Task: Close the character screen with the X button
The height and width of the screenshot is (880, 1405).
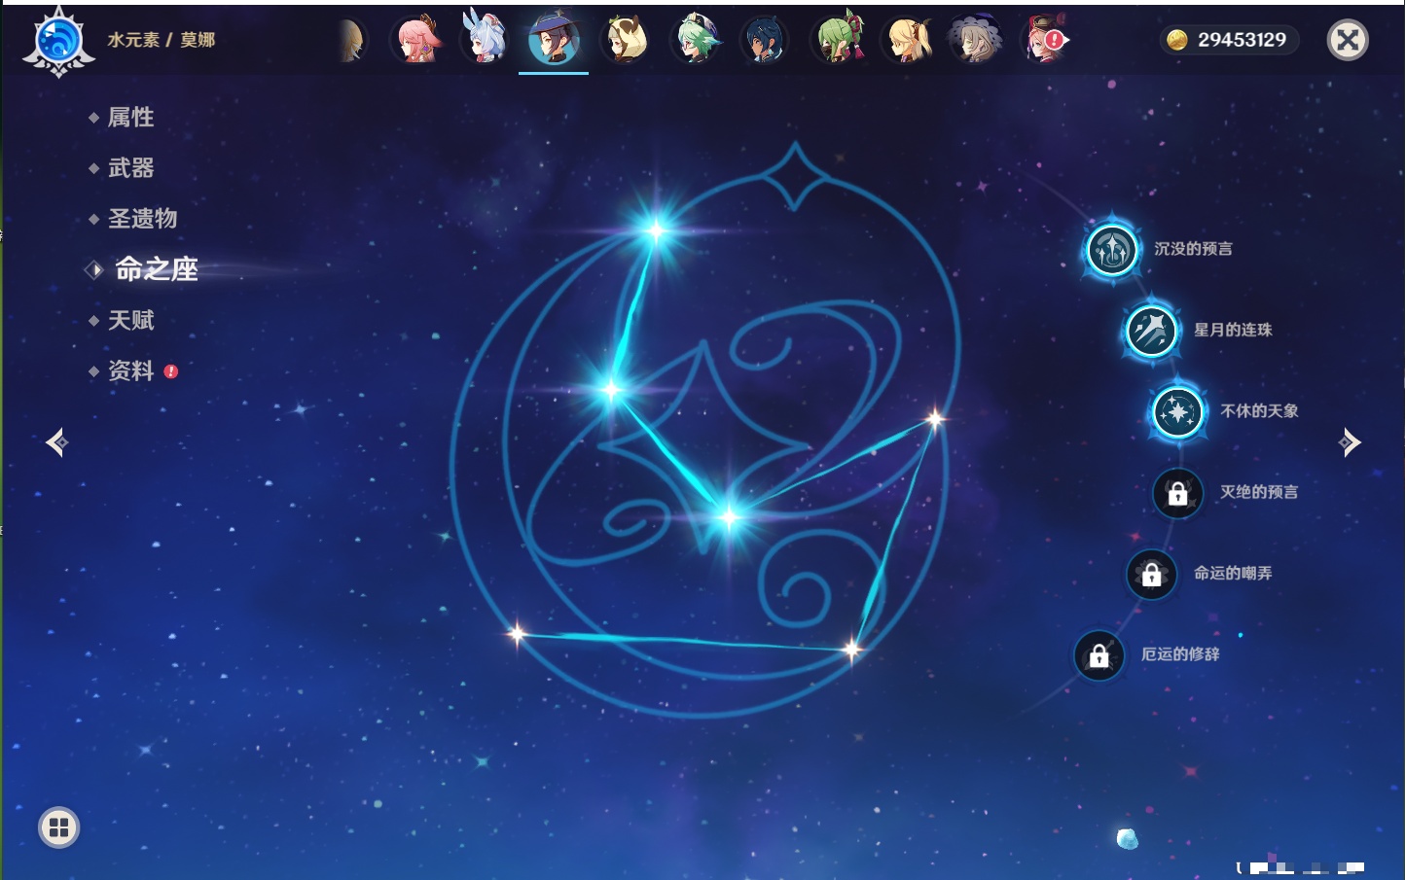Action: tap(1348, 40)
